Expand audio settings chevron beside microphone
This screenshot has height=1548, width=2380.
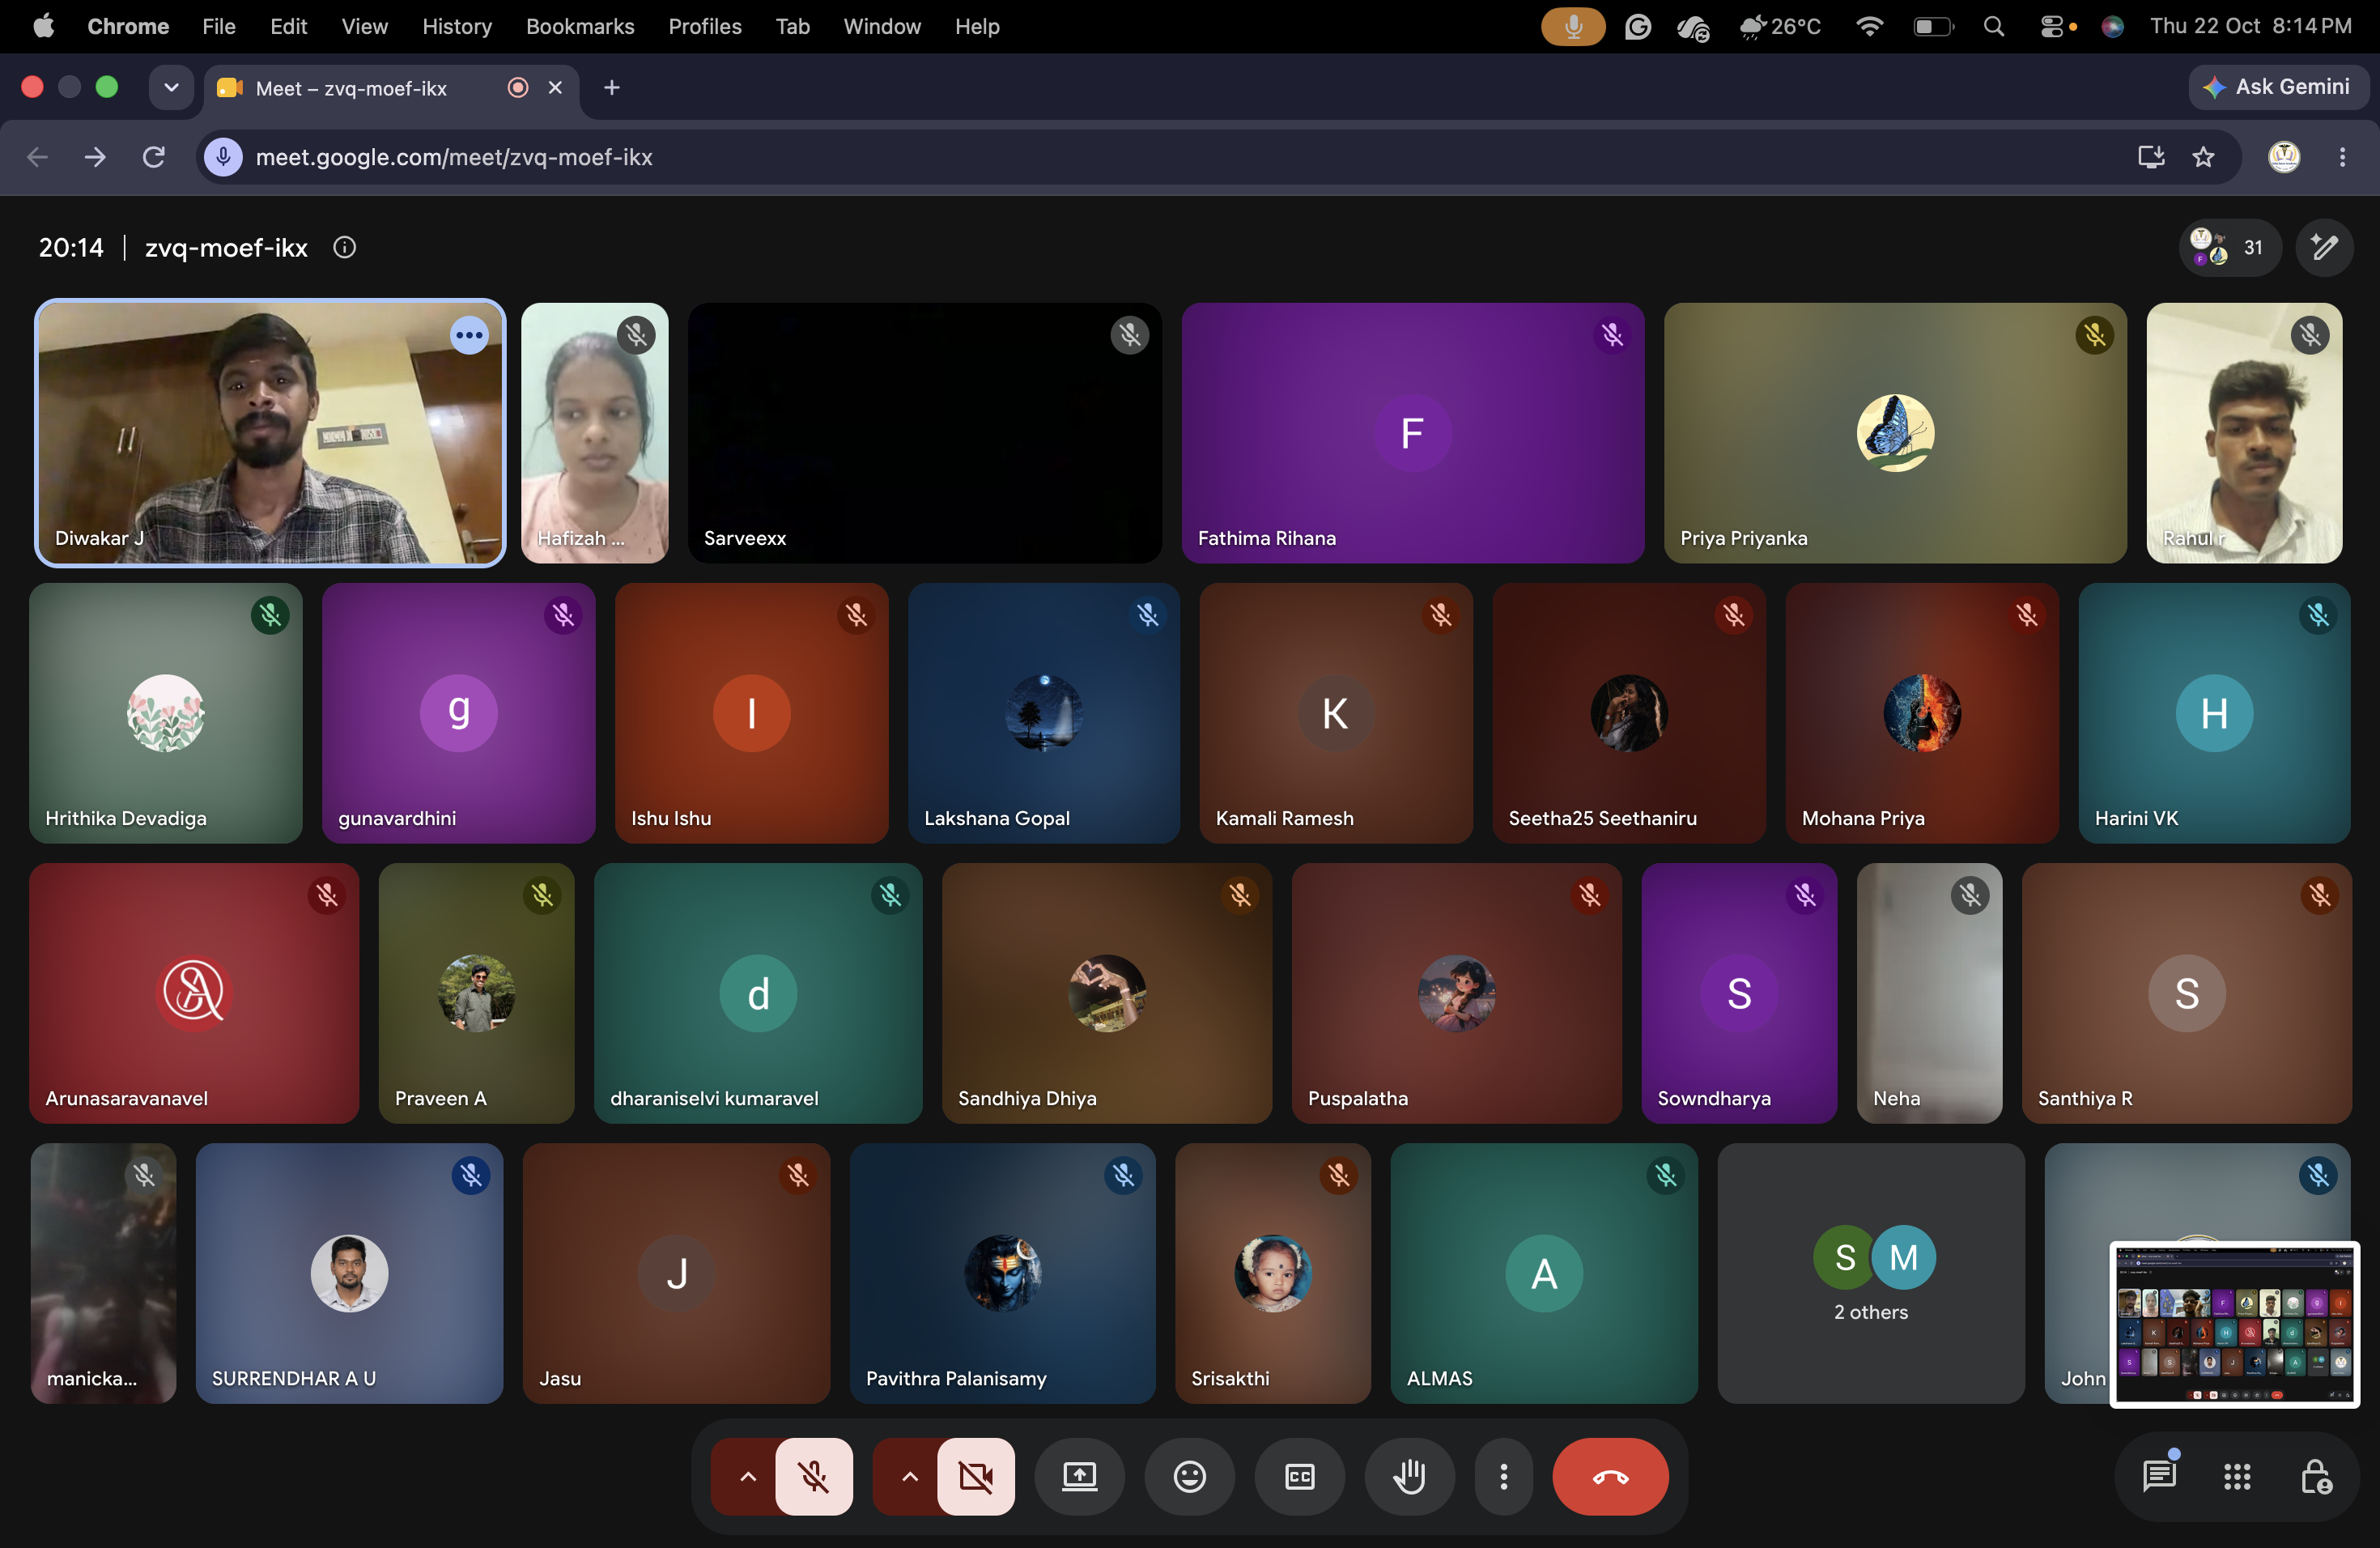tap(746, 1476)
